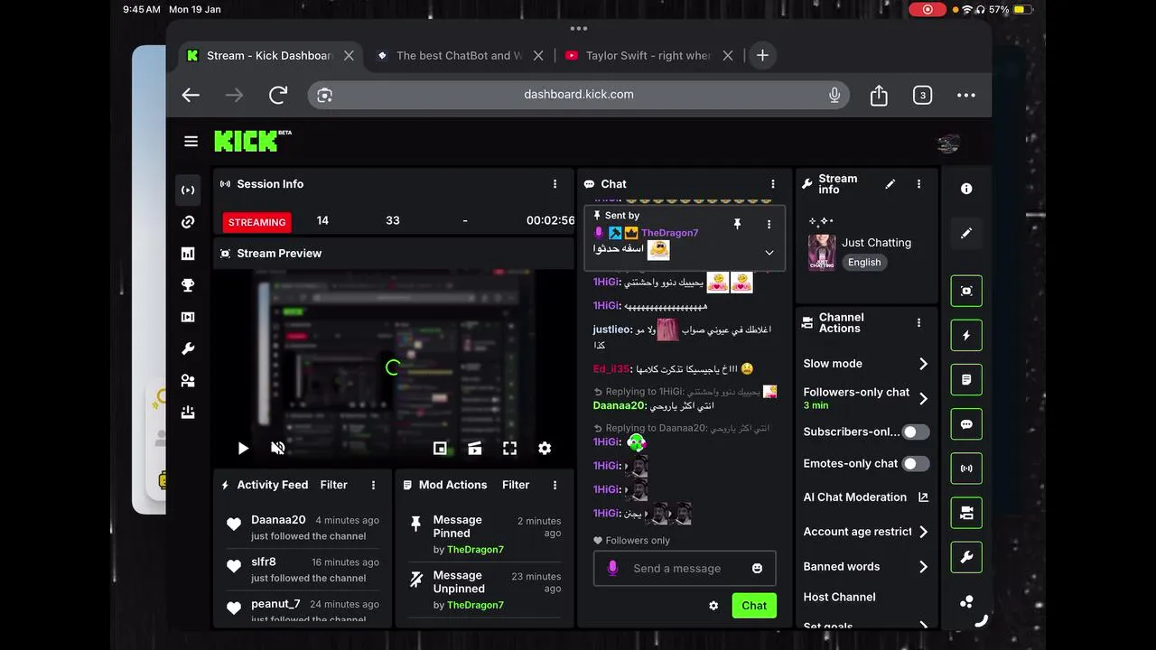1156x650 pixels.
Task: Open the emoji picker in chat input
Action: [x=757, y=568]
